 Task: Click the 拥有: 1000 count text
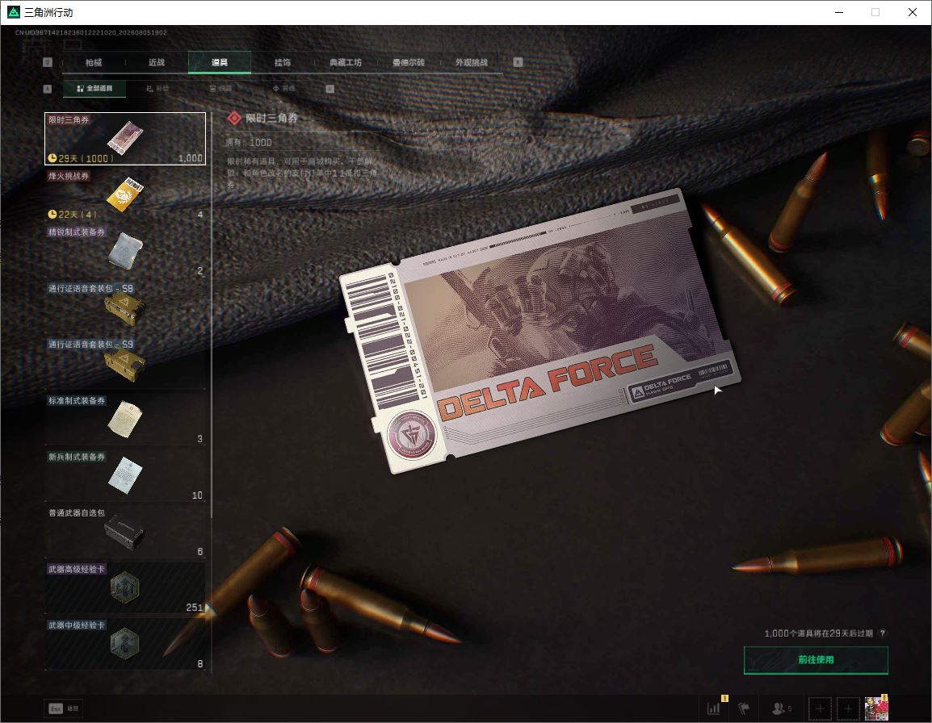point(249,143)
